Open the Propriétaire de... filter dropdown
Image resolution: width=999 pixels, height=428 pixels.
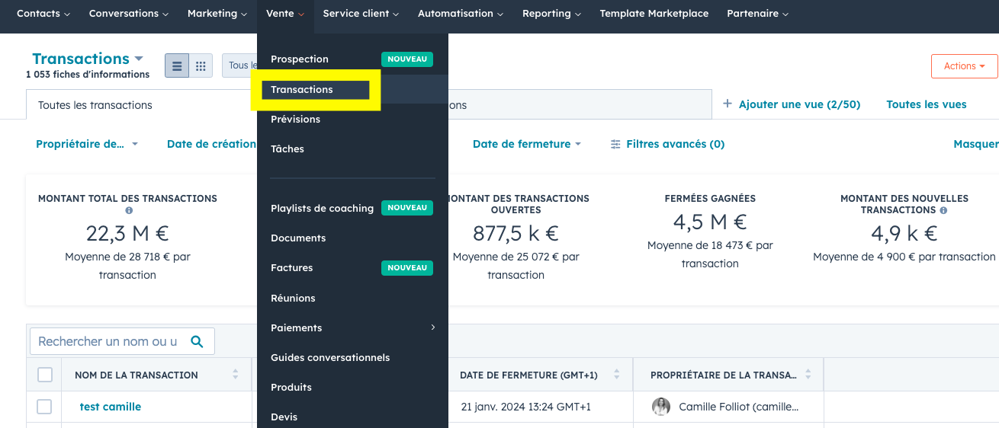[x=87, y=144]
